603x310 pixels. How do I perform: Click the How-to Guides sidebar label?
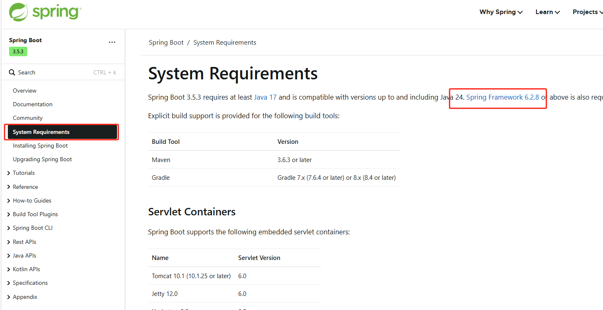pyautogui.click(x=32, y=200)
